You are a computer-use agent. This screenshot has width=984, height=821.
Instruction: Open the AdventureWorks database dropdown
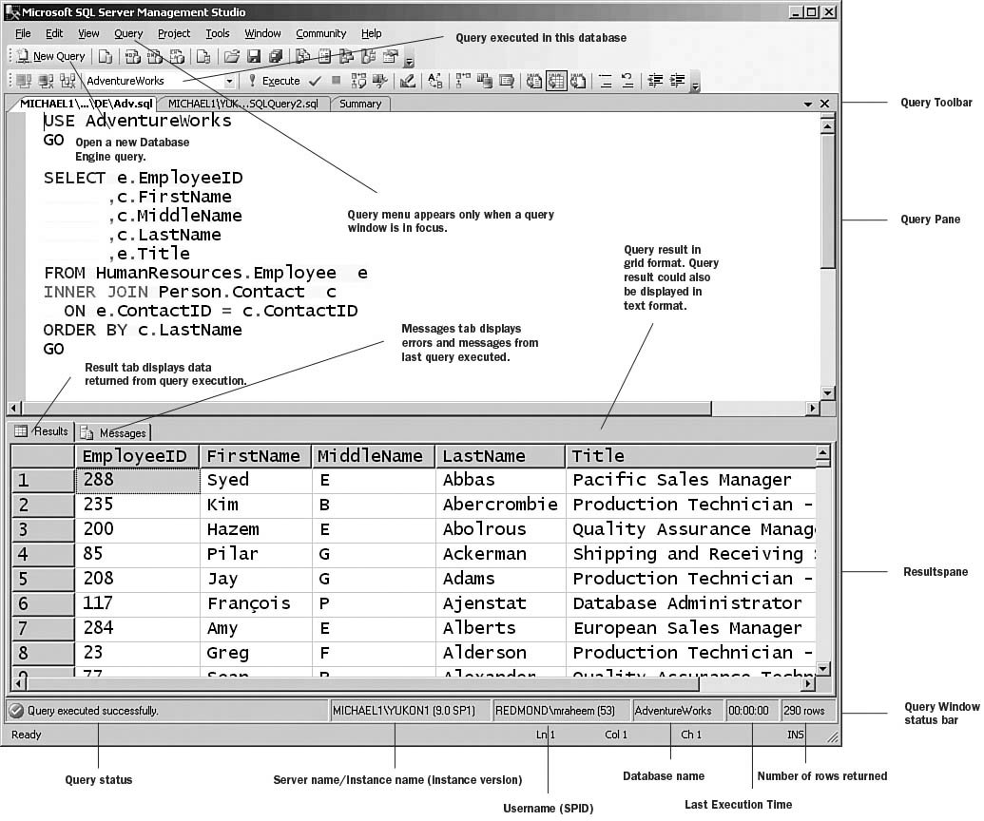pos(229,81)
